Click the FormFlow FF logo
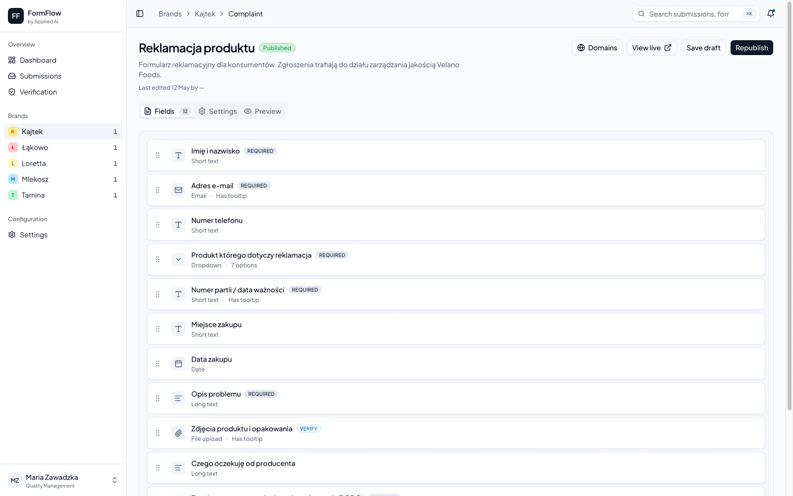Screen dimensions: 793x496 coord(16,16)
